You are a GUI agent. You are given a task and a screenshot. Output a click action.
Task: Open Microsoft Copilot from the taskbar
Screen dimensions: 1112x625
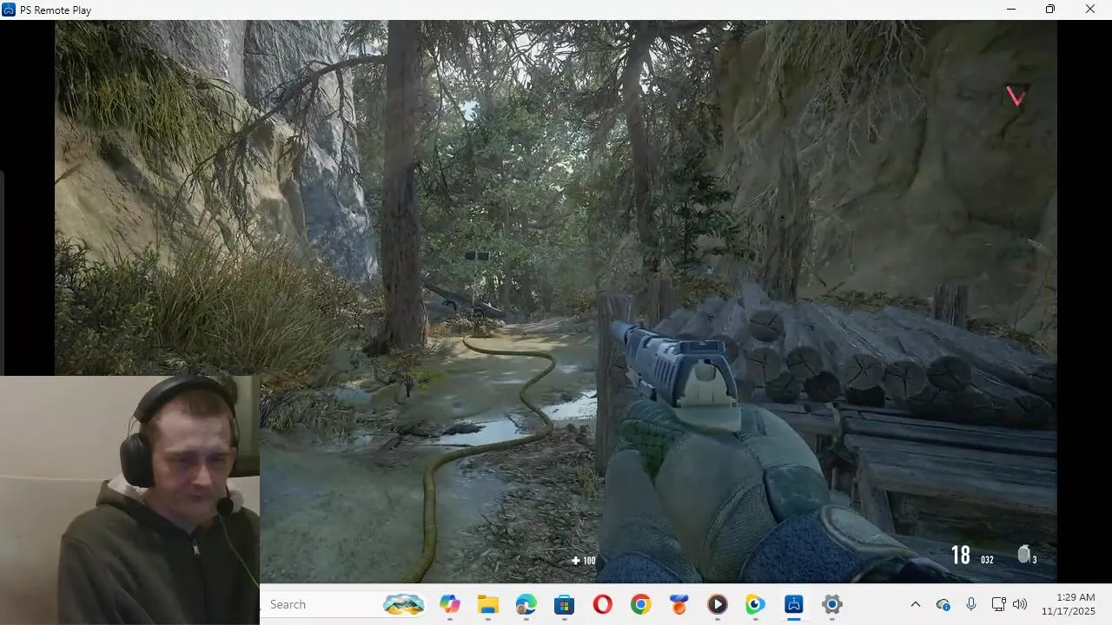coord(449,605)
